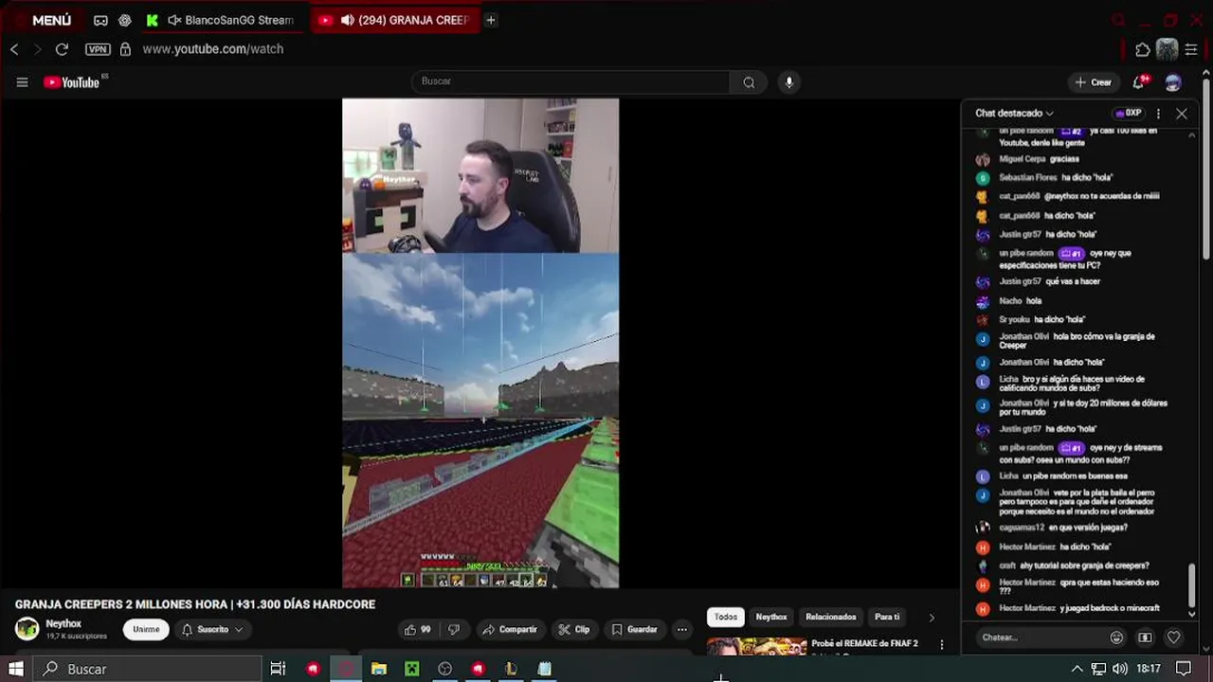Open the Probé el REMAKE de FNAF 2 thumbnail

coord(756,647)
